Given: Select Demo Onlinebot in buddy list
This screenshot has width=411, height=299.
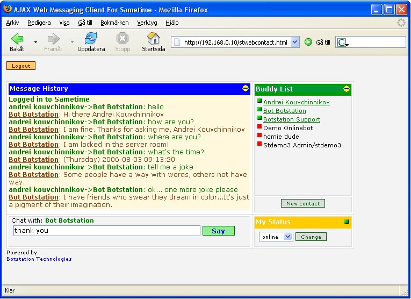Looking at the screenshot, I should (288, 128).
